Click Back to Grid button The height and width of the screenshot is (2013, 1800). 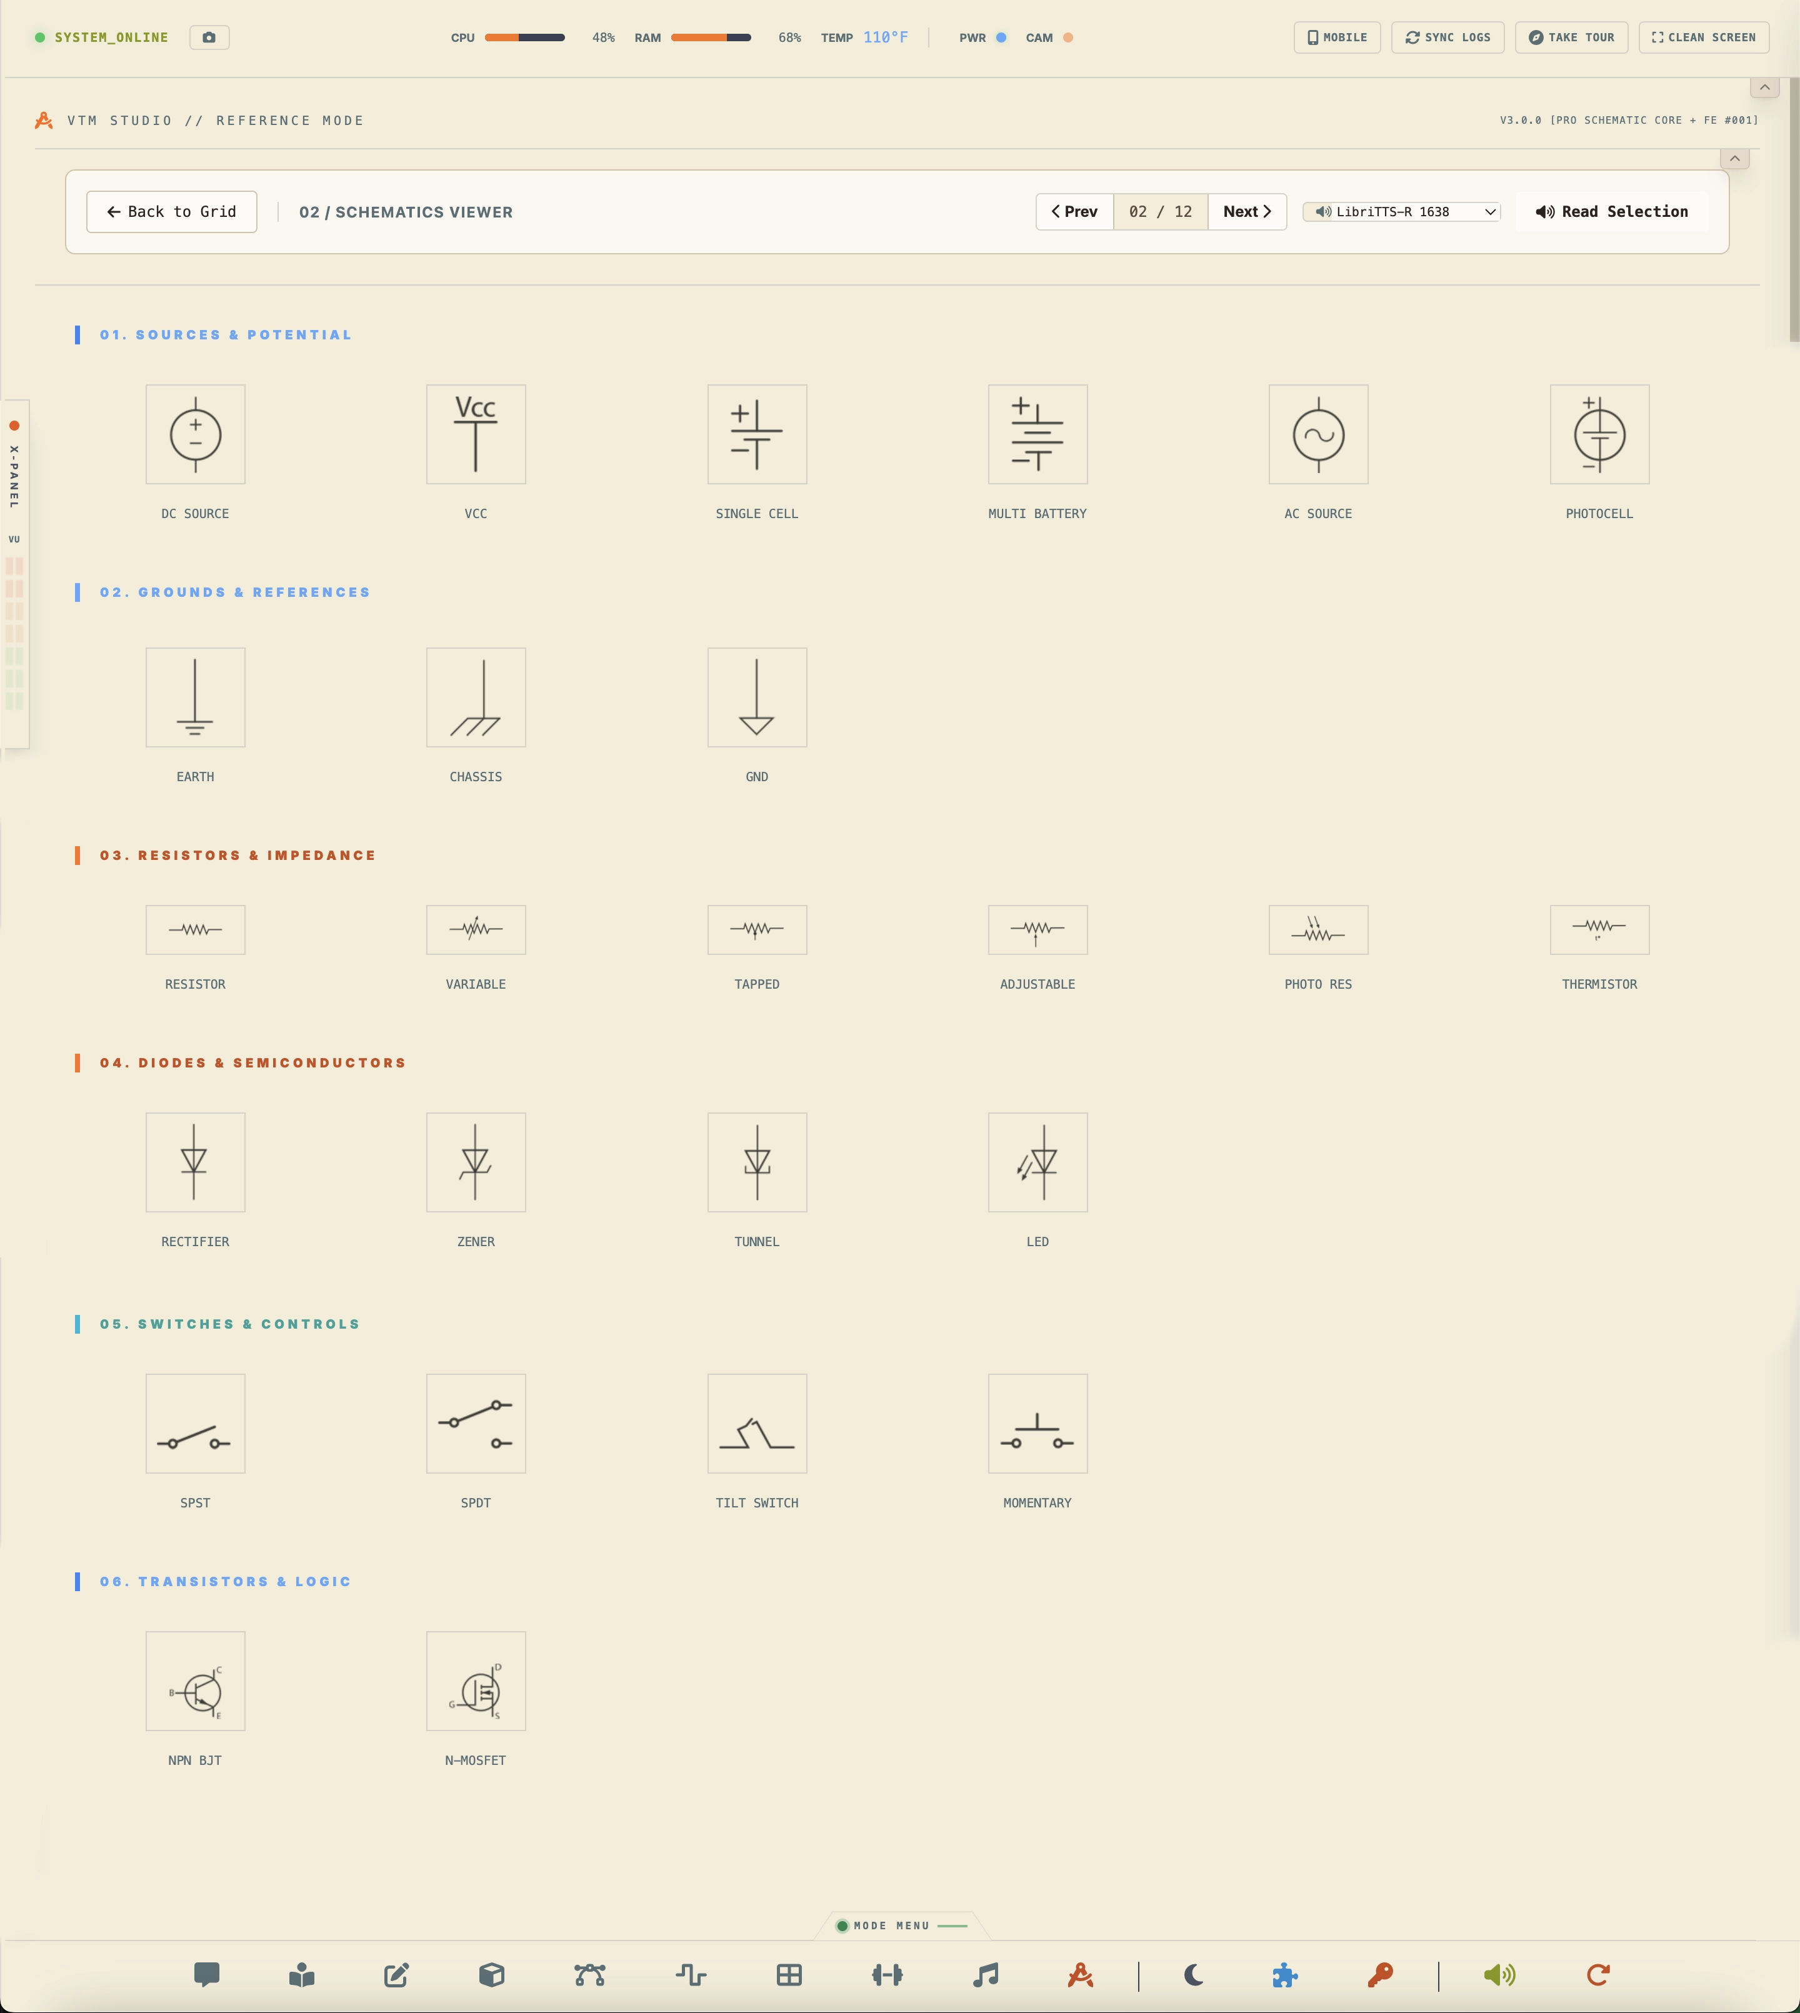[x=171, y=212]
